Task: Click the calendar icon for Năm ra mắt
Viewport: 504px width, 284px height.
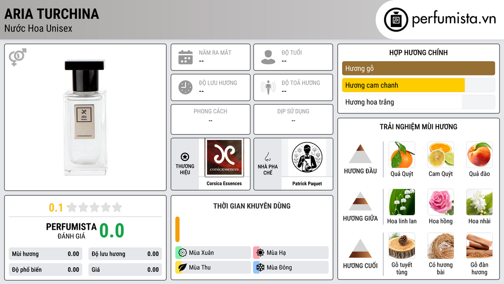Action: [186, 57]
